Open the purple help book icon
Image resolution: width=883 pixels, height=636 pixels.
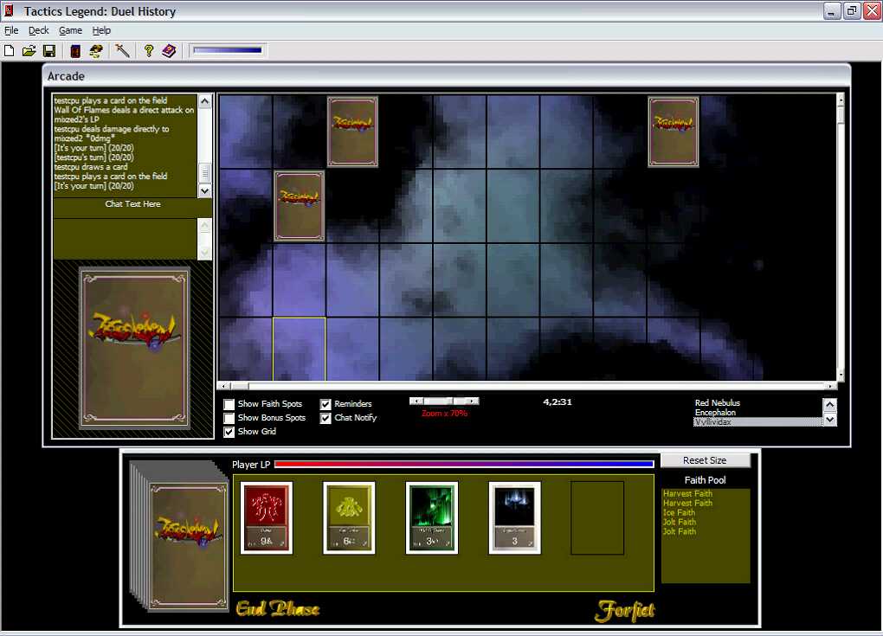169,51
